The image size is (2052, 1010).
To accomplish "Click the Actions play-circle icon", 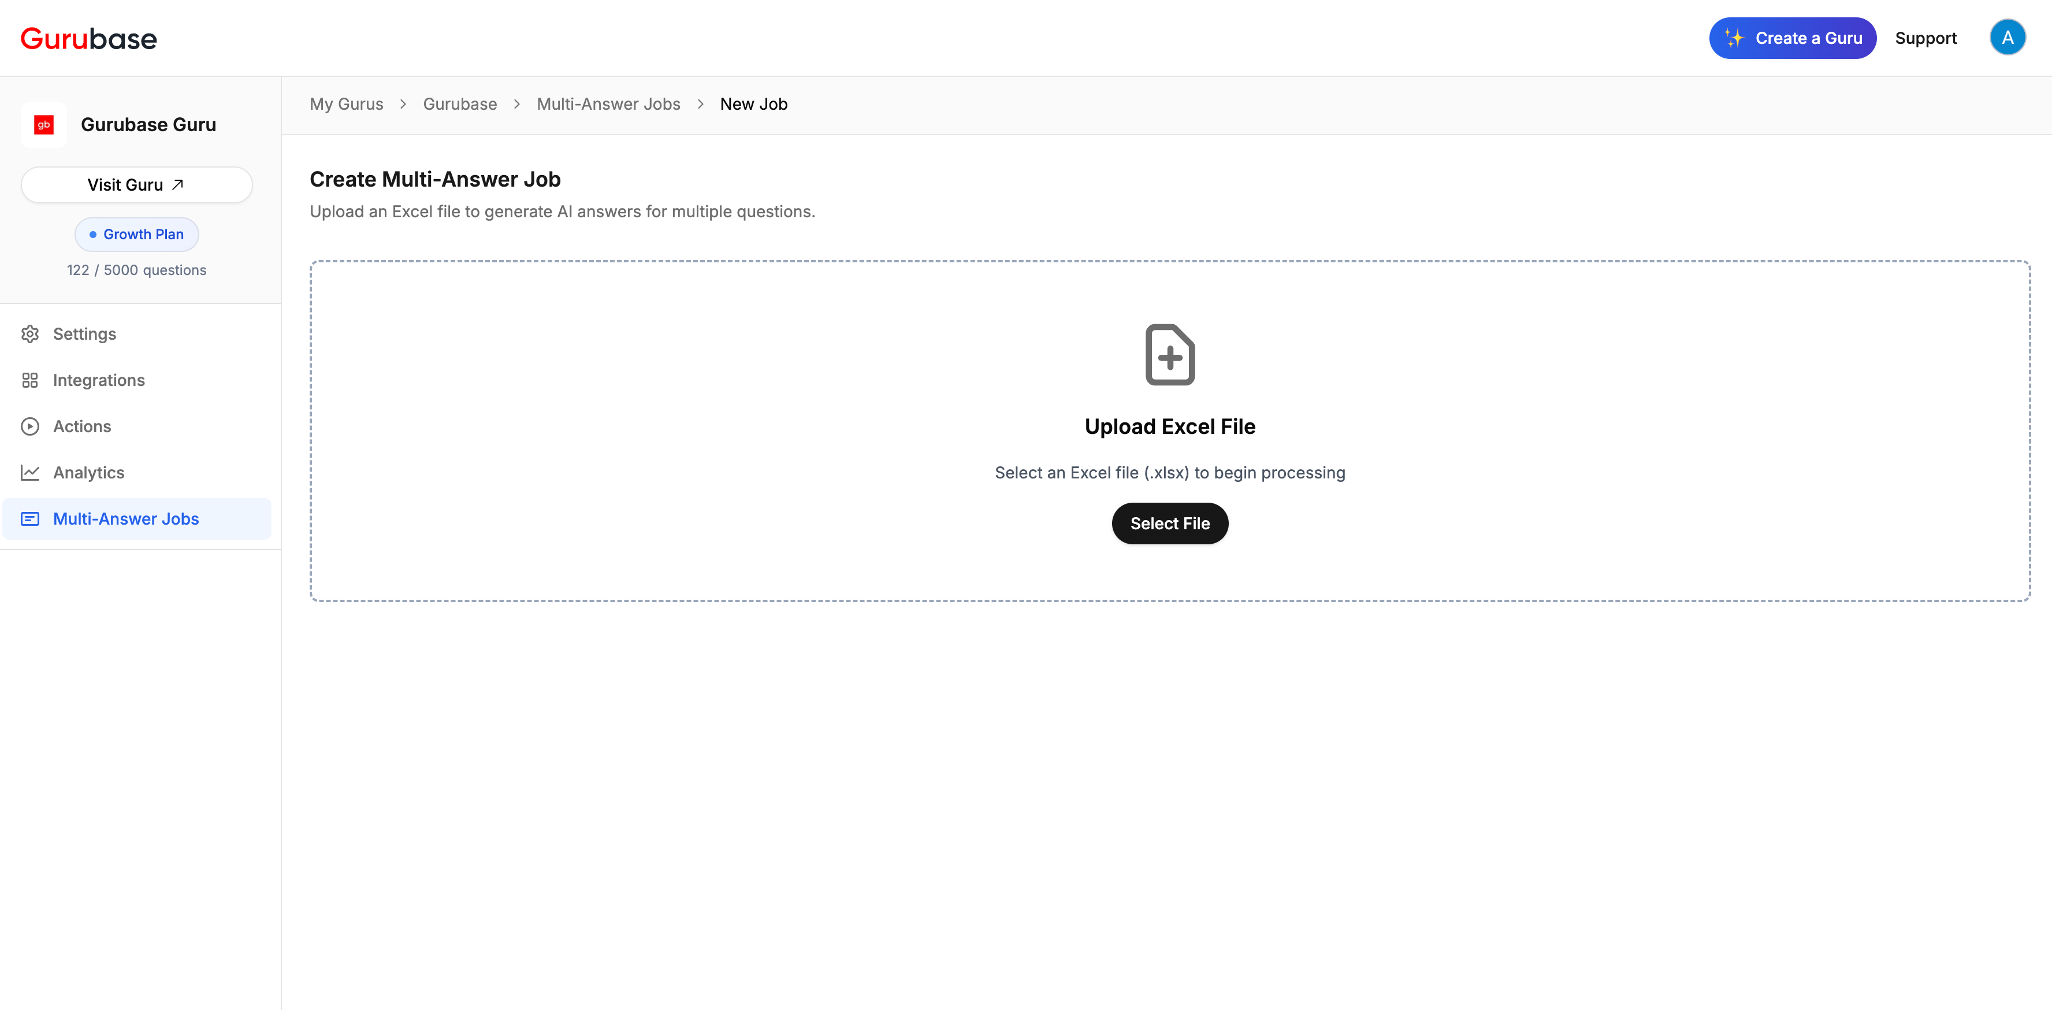I will [30, 426].
